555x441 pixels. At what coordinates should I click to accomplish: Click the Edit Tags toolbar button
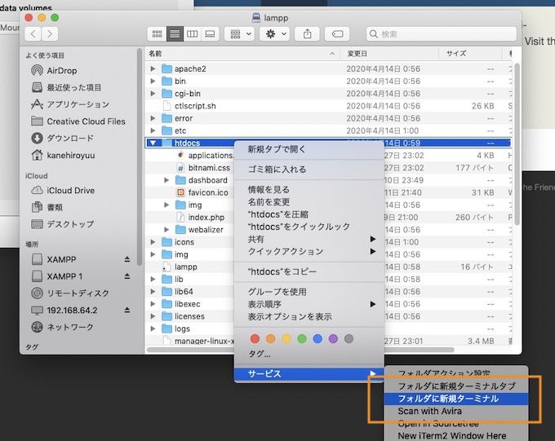(336, 34)
